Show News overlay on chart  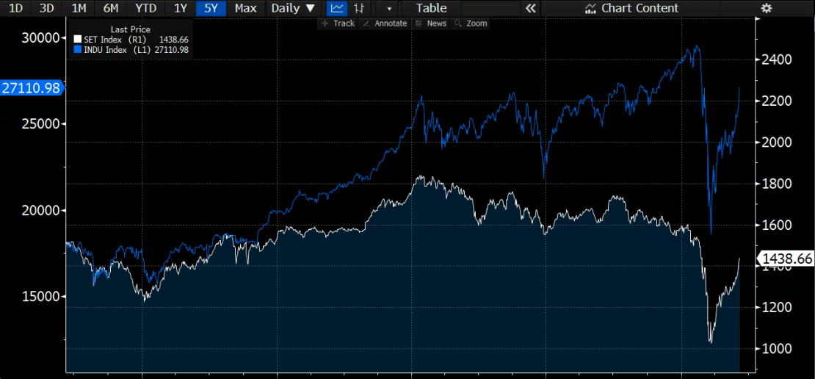click(430, 24)
